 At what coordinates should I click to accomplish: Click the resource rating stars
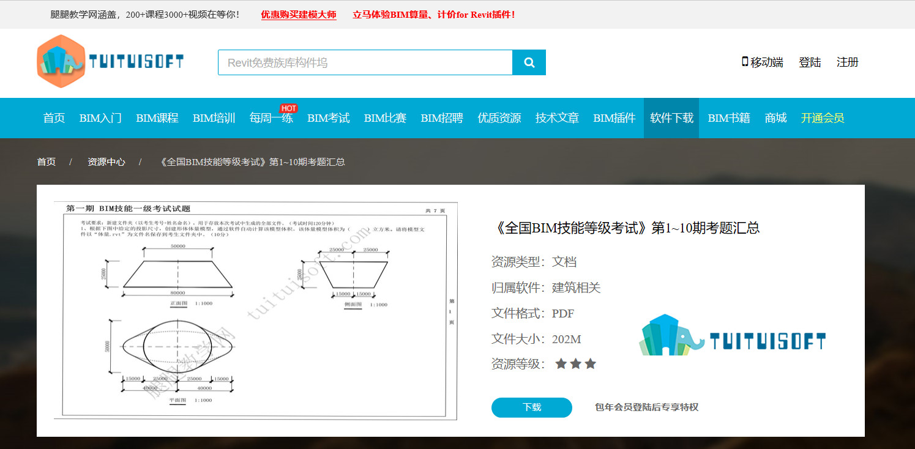coord(575,364)
